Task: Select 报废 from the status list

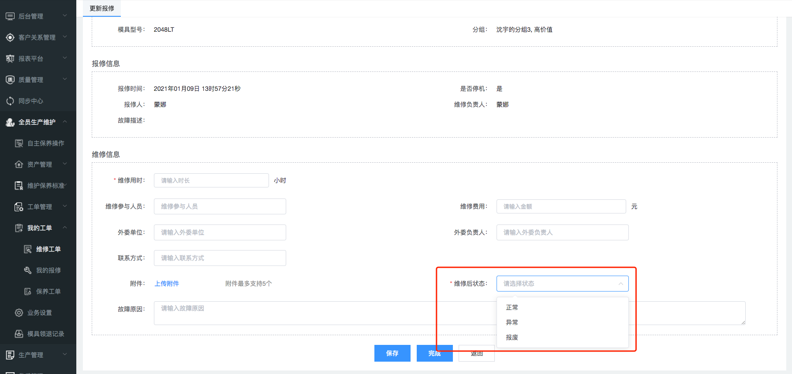Action: point(512,337)
